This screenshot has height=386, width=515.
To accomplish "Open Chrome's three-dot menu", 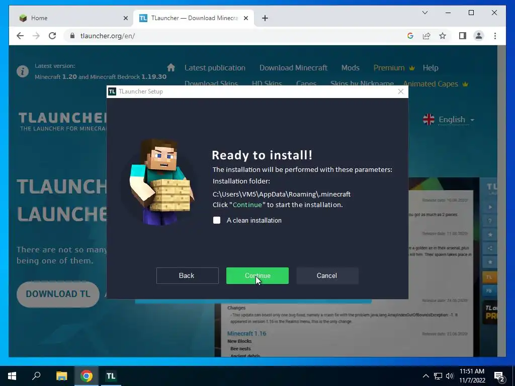I will tap(495, 36).
